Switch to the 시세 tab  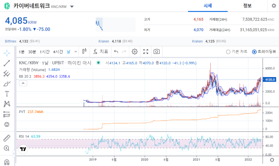tap(208, 6)
